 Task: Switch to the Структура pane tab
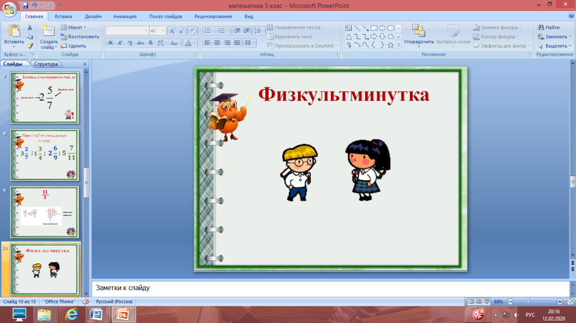pyautogui.click(x=46, y=64)
